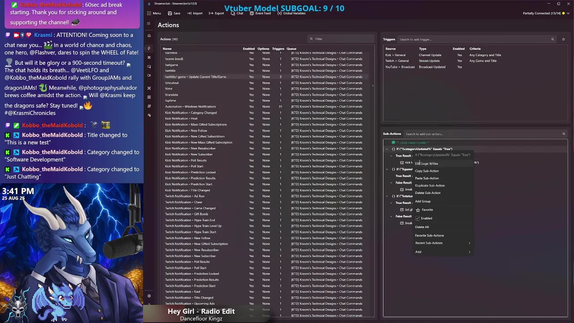This screenshot has height=323, width=574.
Task: Select the Twitch > General Stream Update trigger
Action: pos(475,61)
